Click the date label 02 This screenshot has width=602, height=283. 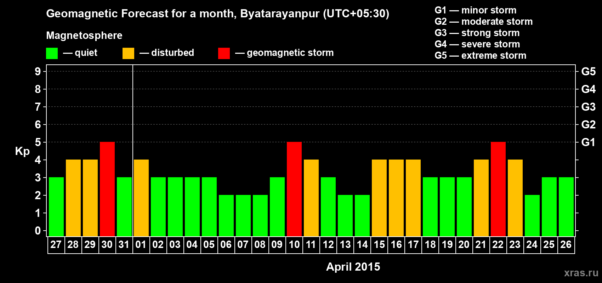pos(158,244)
